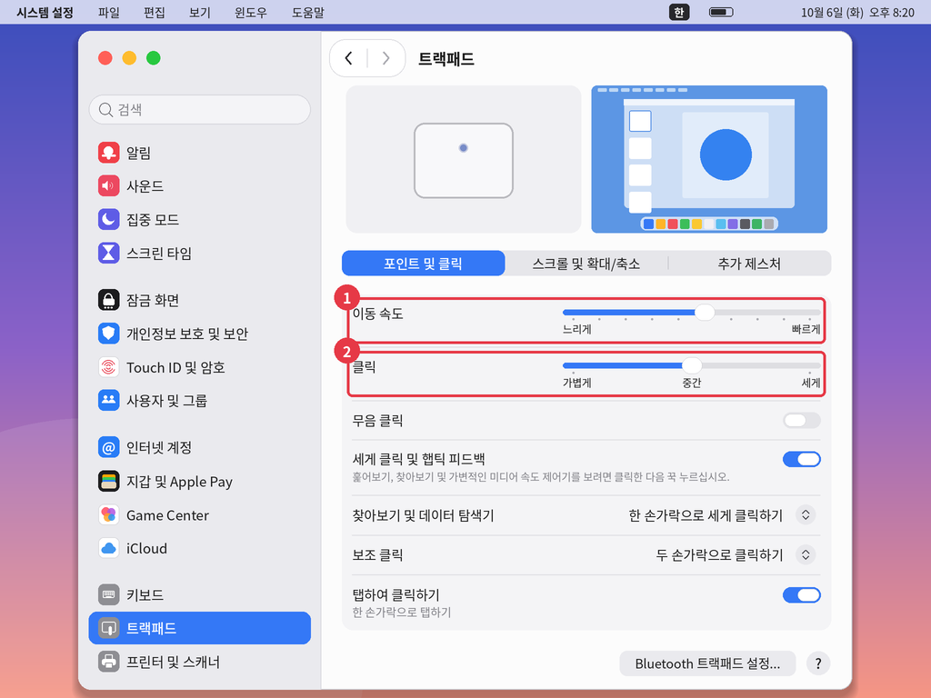Close the window with red button
Screen dimensions: 931x698
[105, 57]
